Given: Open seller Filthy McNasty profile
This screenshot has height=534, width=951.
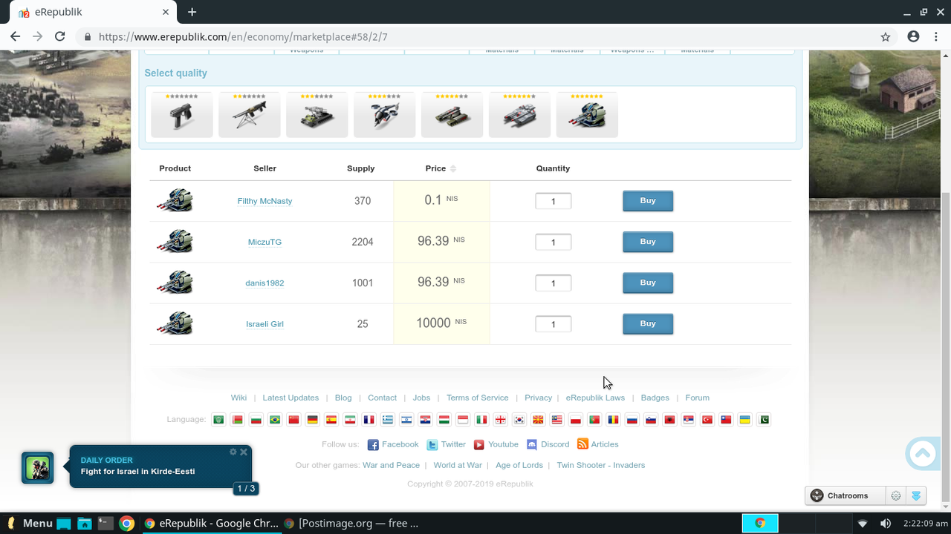Looking at the screenshot, I should pos(264,201).
